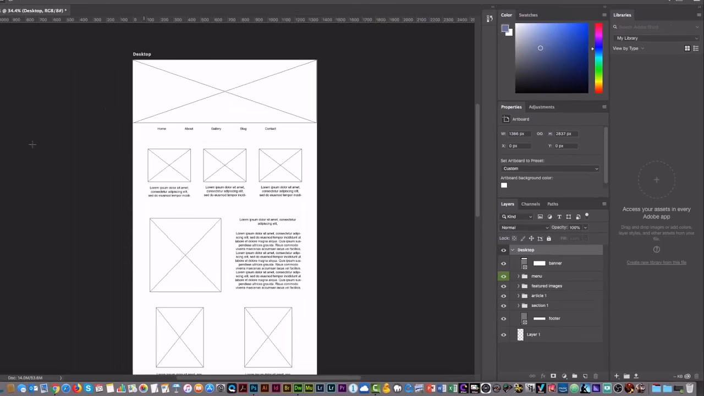The image size is (704, 396).
Task: Enable Lock transparent pixels
Action: coord(514,238)
